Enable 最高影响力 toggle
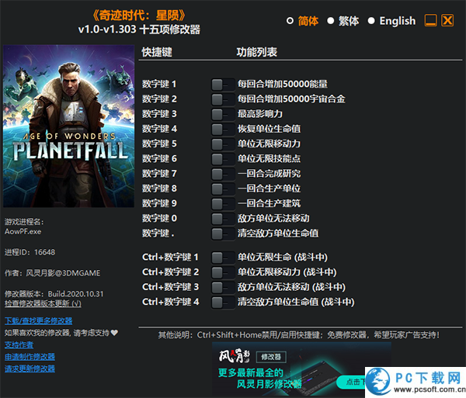This screenshot has width=466, height=398. pyautogui.click(x=223, y=114)
